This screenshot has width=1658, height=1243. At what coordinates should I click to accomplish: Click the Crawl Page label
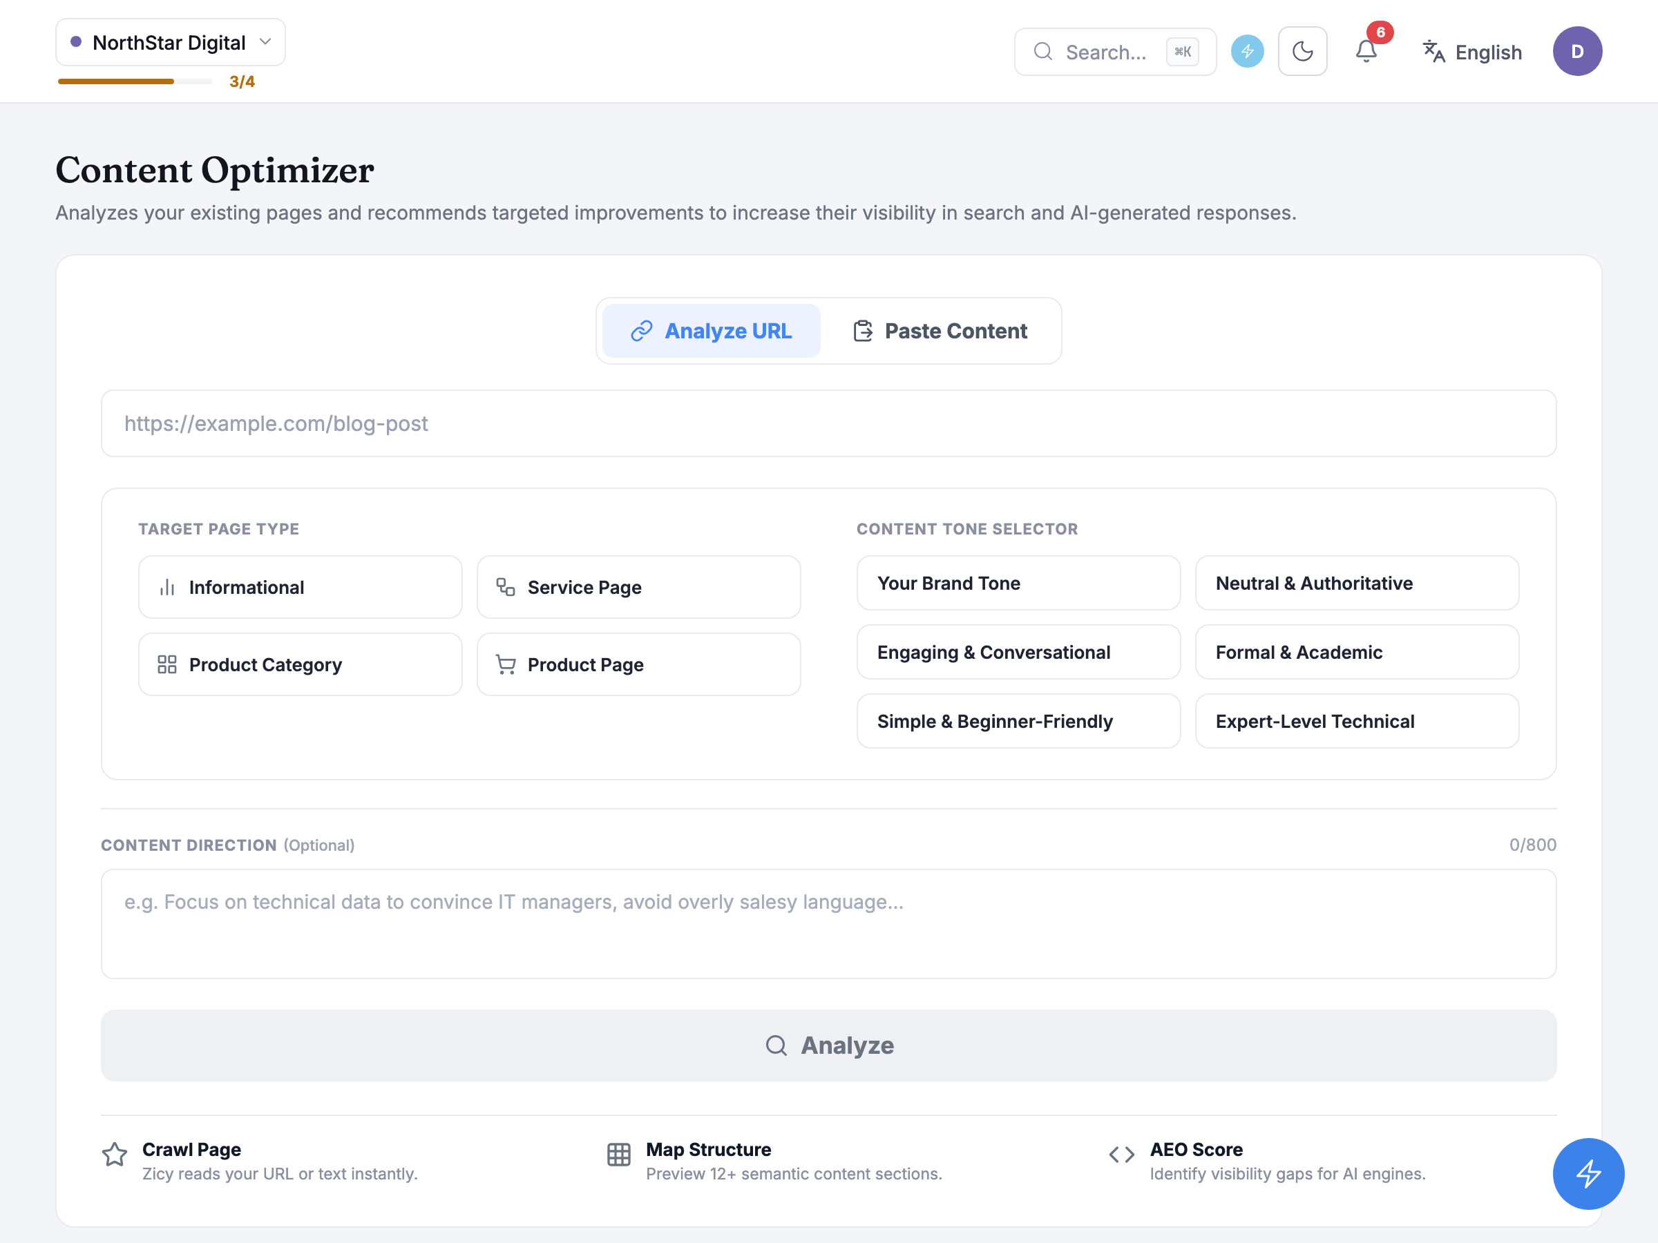[192, 1149]
